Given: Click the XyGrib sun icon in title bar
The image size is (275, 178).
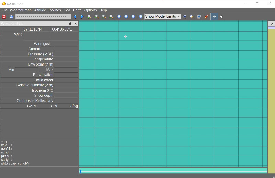Looking at the screenshot, I should pos(4,4).
